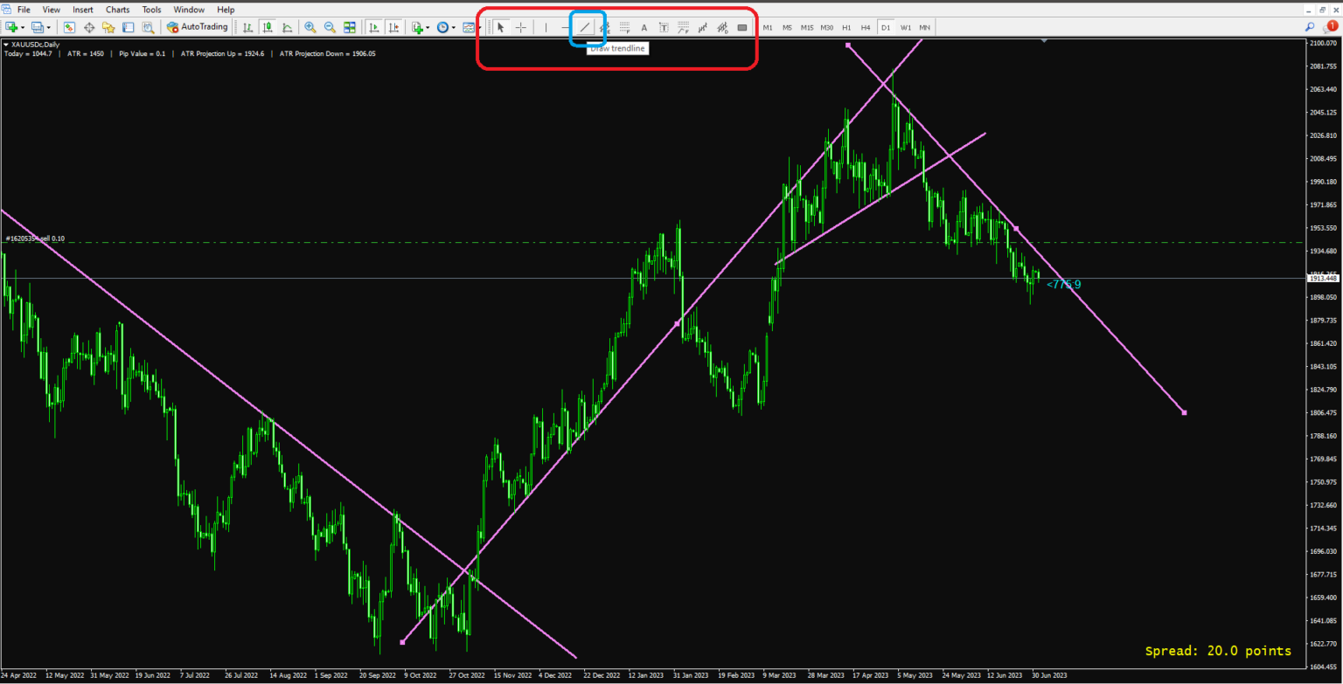Expand the Indicators list dropdown
1343x684 pixels.
click(x=428, y=27)
